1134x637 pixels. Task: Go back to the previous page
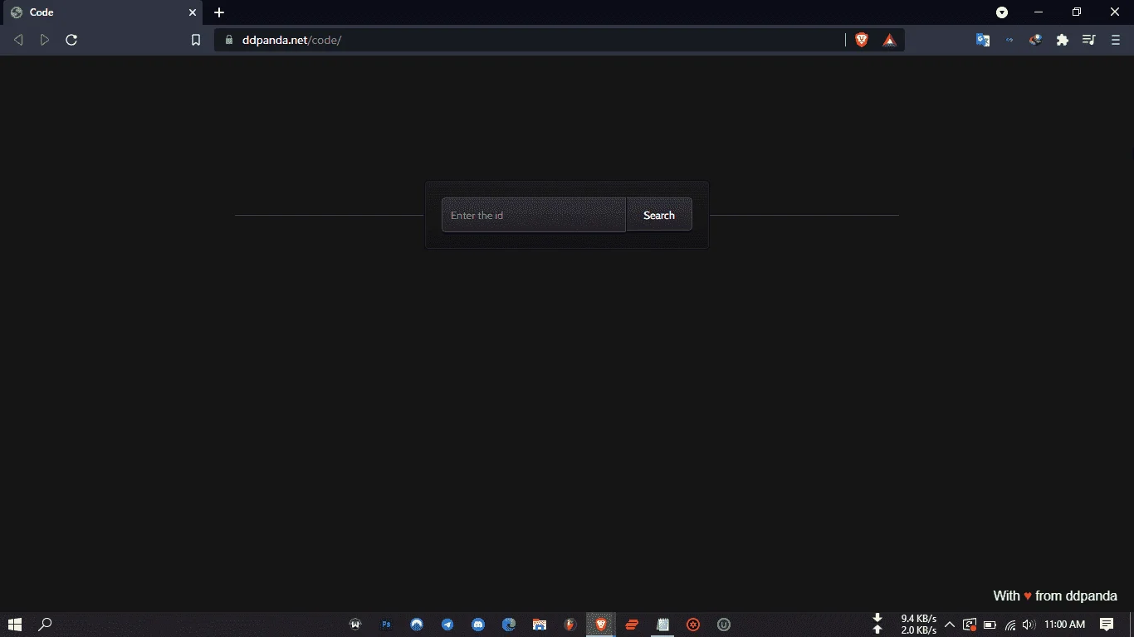tap(18, 40)
